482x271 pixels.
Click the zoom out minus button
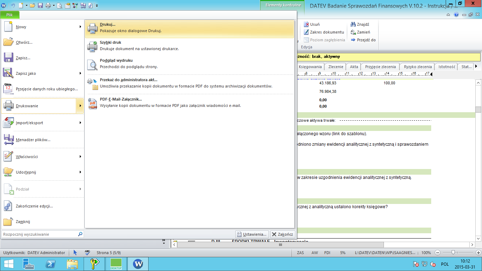click(437, 253)
